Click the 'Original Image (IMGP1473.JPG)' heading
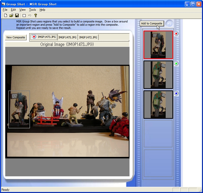Image resolution: width=203 pixels, height=193 pixels. [x=67, y=44]
